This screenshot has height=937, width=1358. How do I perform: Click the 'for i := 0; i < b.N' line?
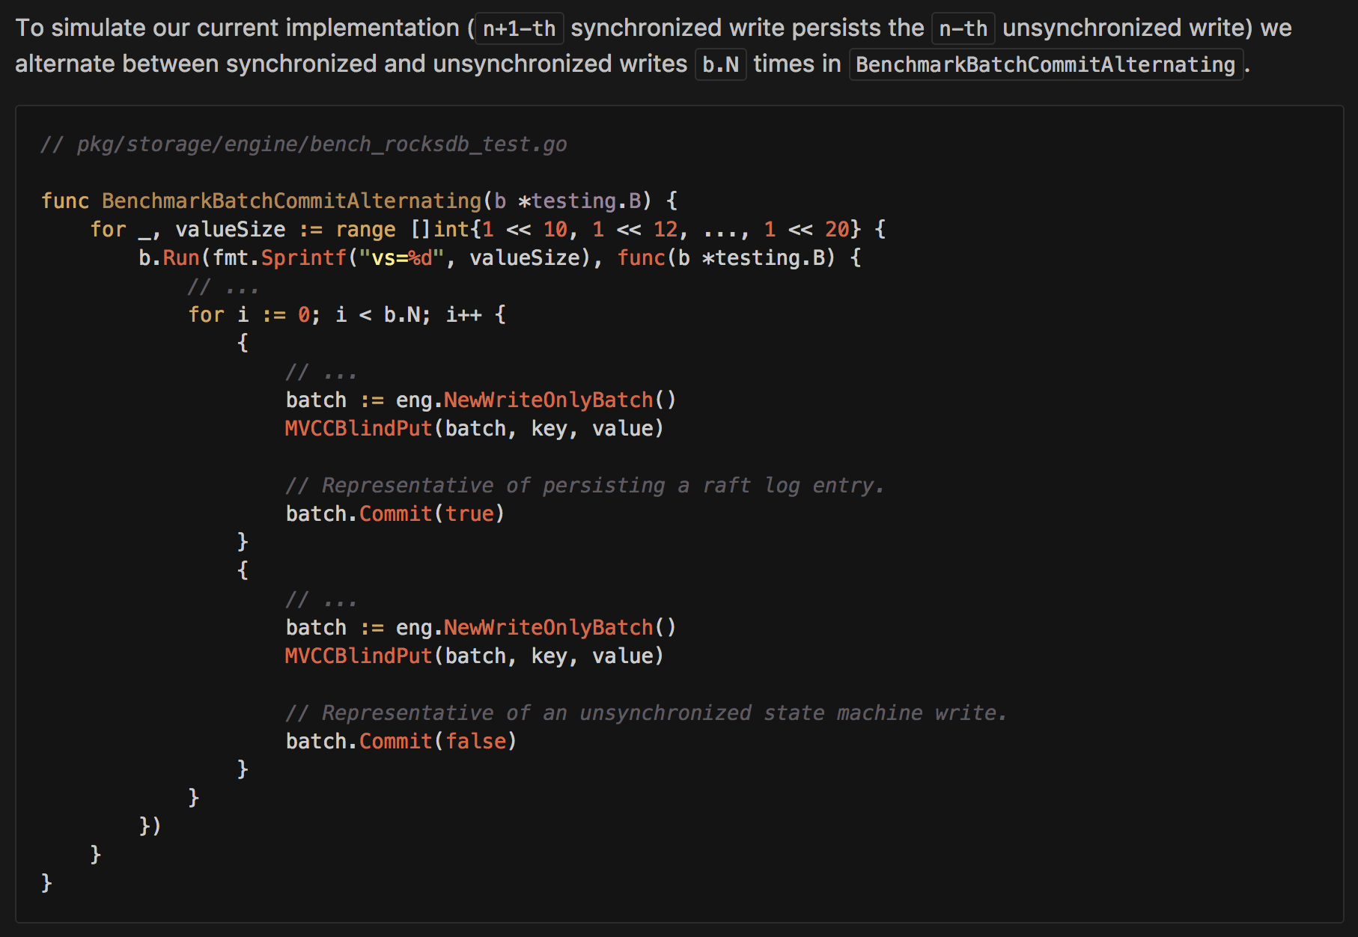coord(347,314)
